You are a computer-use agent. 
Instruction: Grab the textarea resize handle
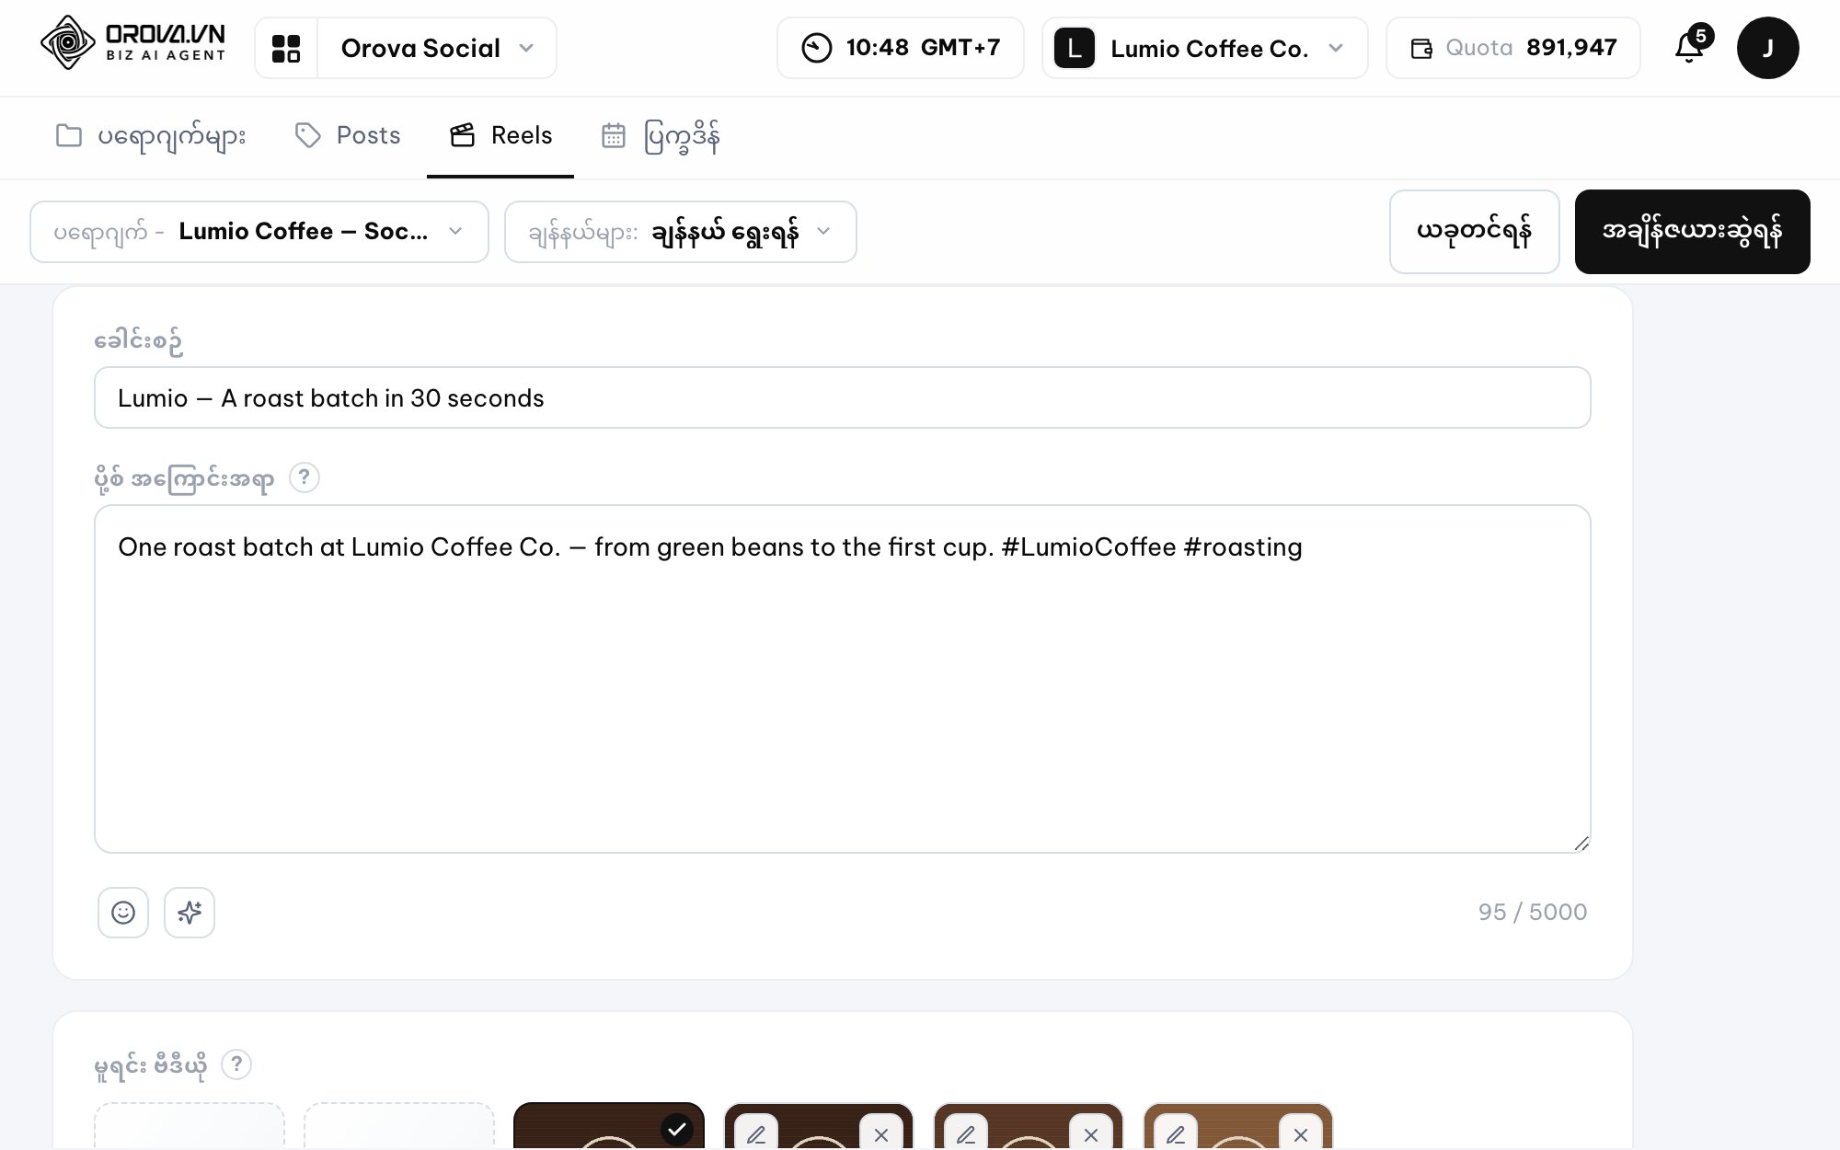[1581, 843]
